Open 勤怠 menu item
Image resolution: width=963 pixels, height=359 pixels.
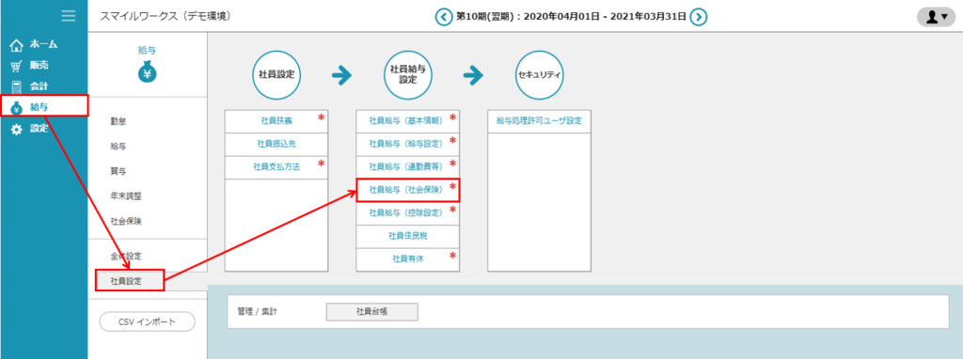(118, 121)
